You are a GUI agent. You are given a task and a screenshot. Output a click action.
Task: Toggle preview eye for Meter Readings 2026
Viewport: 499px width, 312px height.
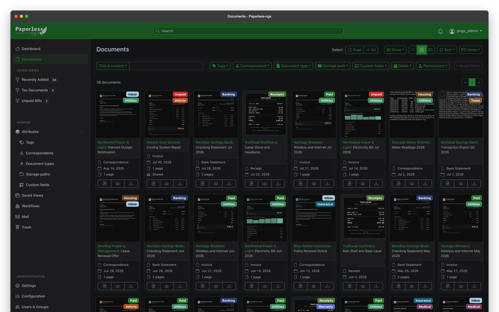(412, 183)
